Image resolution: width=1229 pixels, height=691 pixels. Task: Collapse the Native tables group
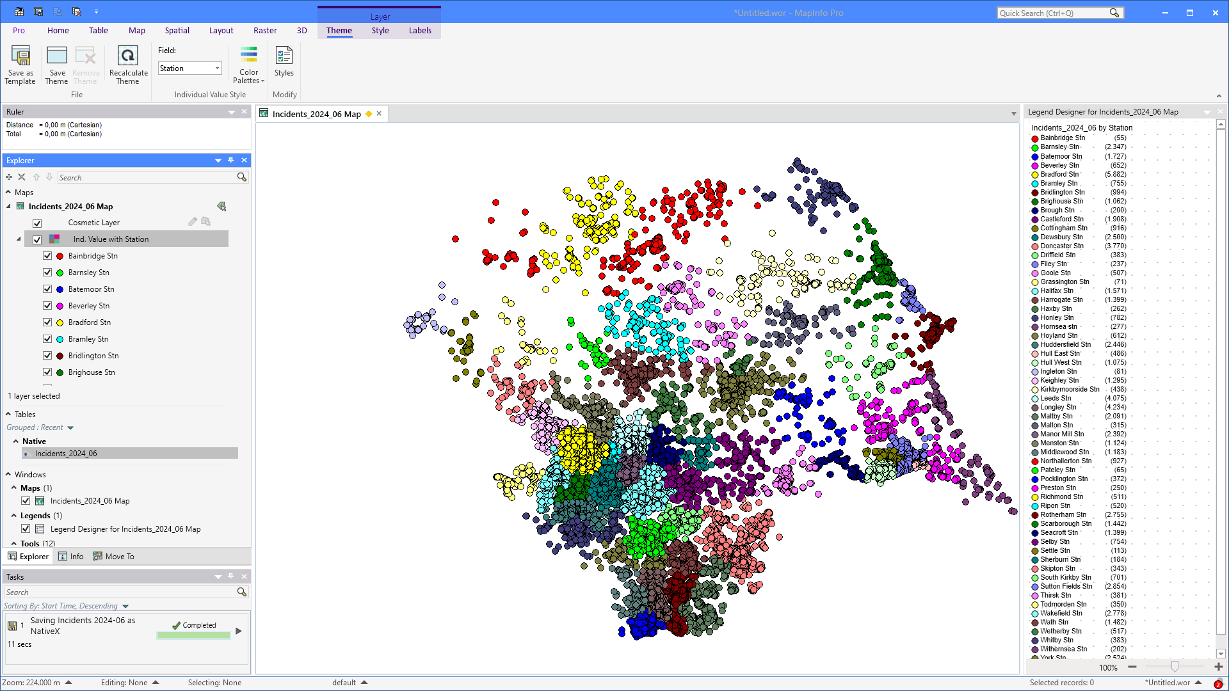pyautogui.click(x=16, y=441)
